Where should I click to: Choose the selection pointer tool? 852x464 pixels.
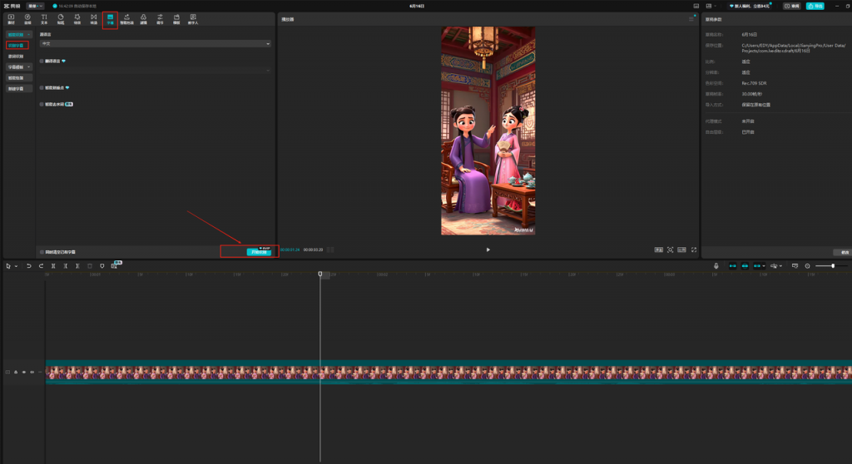[x=8, y=266]
